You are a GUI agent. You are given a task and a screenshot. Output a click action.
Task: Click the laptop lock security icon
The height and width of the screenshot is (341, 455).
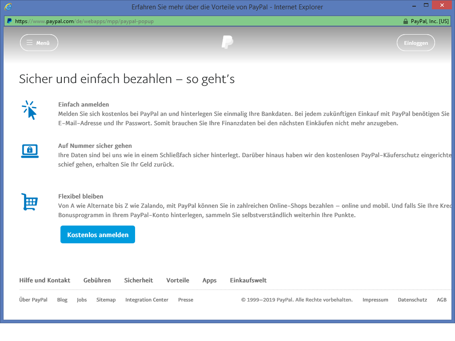pos(30,151)
